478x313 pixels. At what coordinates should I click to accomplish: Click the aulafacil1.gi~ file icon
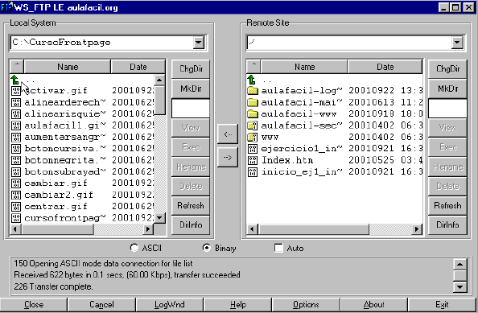(16, 126)
